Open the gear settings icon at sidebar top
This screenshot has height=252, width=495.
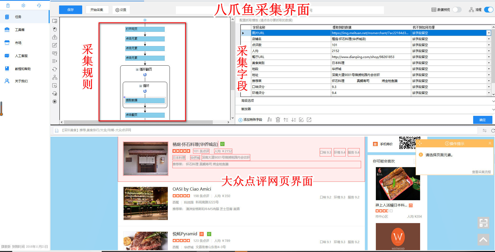[x=23, y=5]
